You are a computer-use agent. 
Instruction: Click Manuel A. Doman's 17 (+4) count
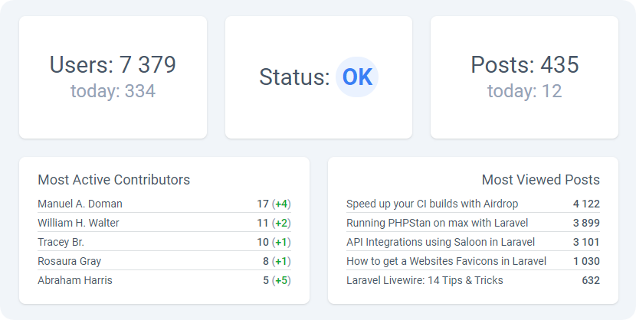(274, 204)
